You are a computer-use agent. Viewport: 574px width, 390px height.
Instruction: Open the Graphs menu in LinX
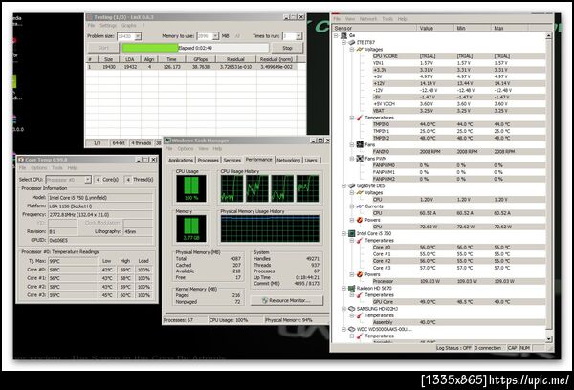click(129, 26)
